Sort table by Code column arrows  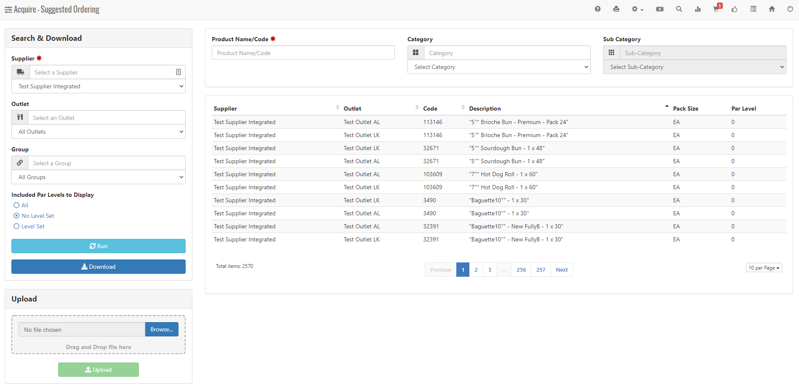[x=463, y=107]
